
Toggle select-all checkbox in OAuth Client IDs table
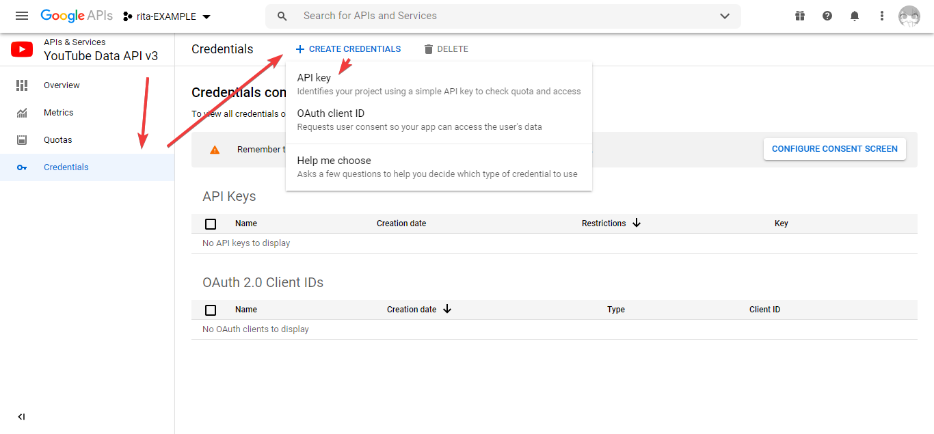coord(211,310)
